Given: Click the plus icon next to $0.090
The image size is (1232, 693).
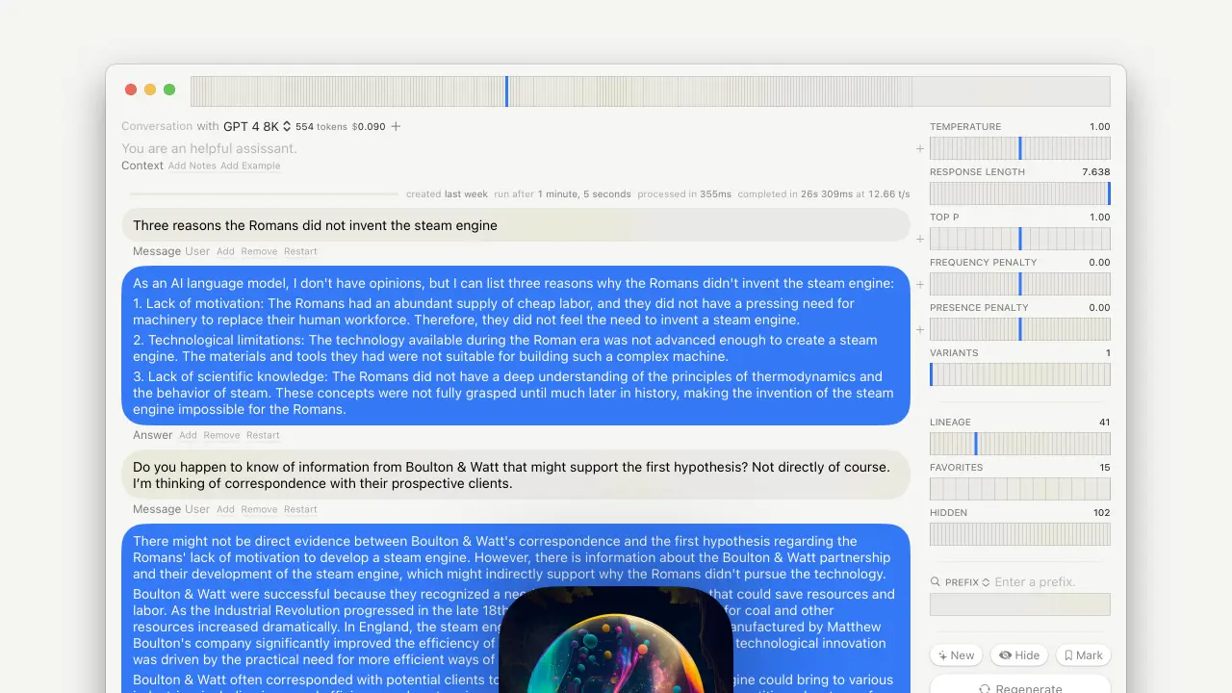Looking at the screenshot, I should pos(396,126).
